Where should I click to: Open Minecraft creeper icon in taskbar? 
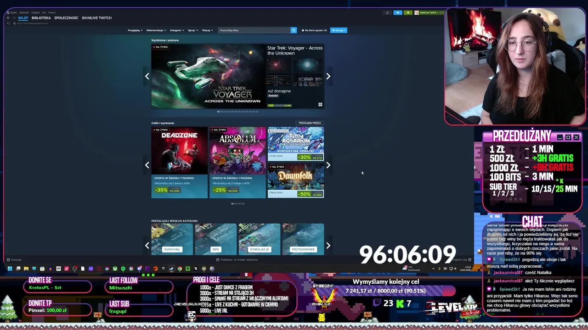(188, 269)
